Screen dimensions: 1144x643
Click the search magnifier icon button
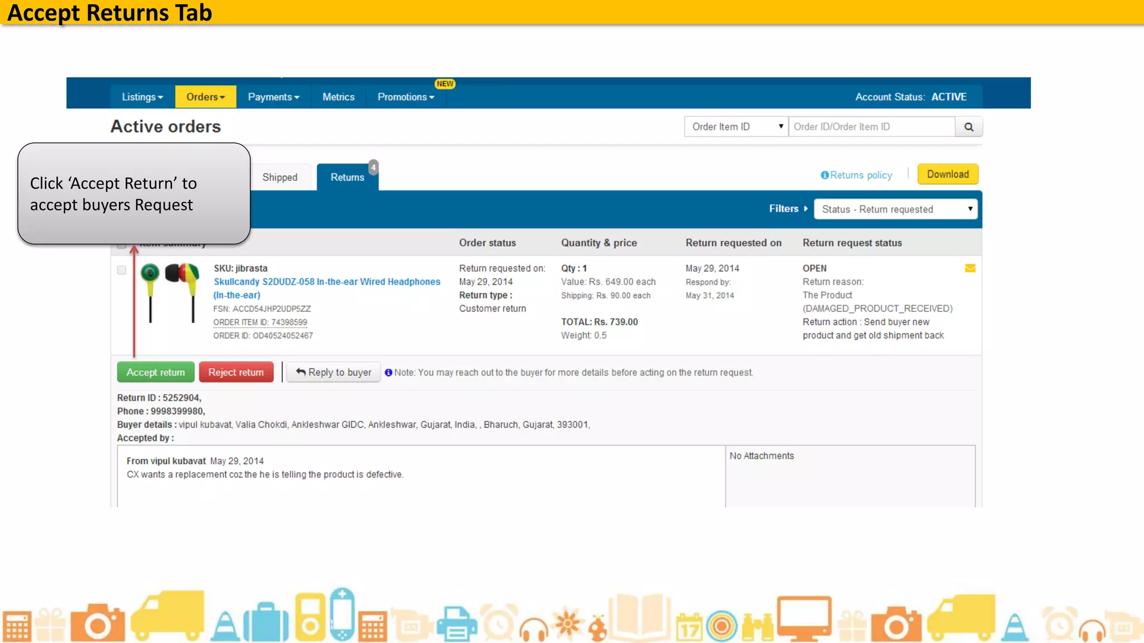point(969,127)
